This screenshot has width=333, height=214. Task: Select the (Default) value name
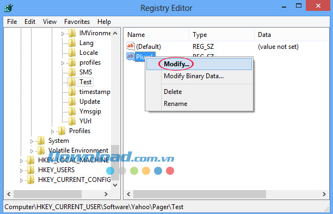point(149,47)
